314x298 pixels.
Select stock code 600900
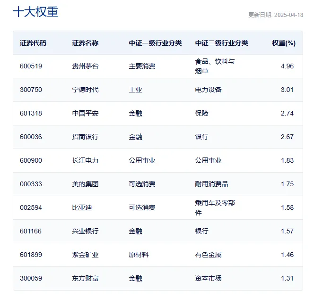(x=31, y=160)
